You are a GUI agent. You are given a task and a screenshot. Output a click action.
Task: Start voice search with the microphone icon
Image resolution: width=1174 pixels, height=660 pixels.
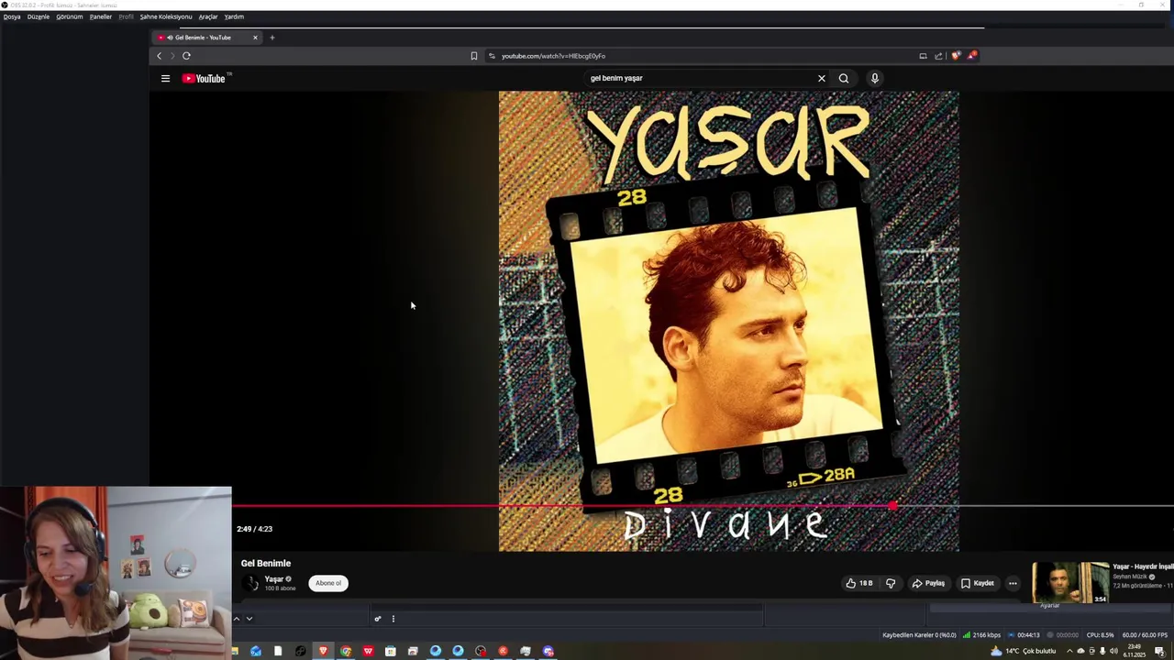(874, 78)
